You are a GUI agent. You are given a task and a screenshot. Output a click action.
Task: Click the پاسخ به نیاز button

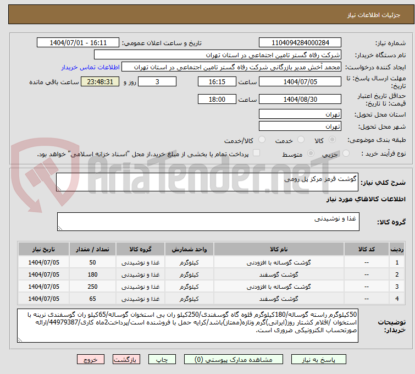(319, 360)
